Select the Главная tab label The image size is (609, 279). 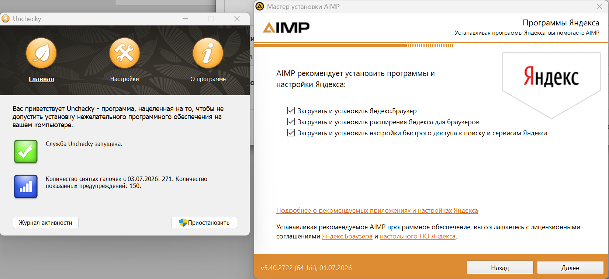coord(41,79)
